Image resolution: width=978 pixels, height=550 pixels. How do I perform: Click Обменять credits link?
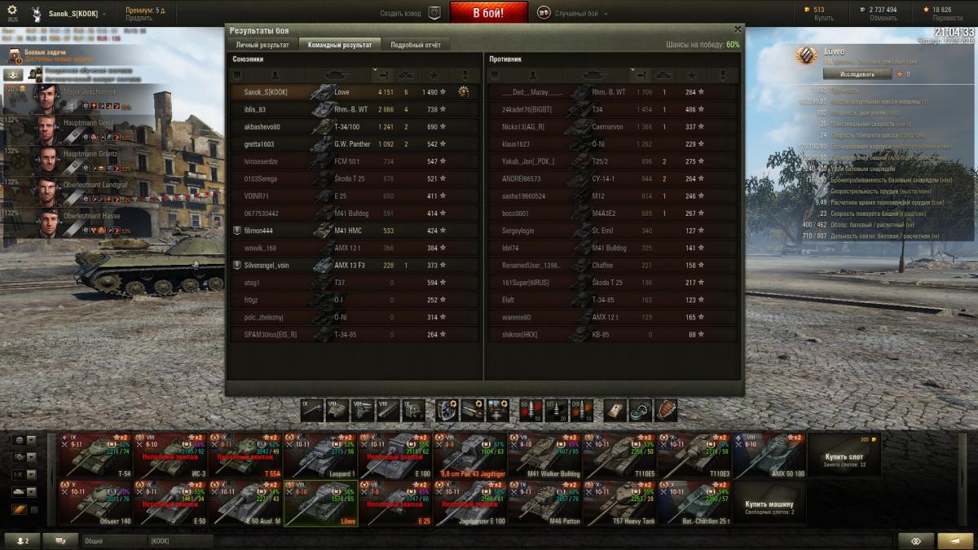point(883,17)
